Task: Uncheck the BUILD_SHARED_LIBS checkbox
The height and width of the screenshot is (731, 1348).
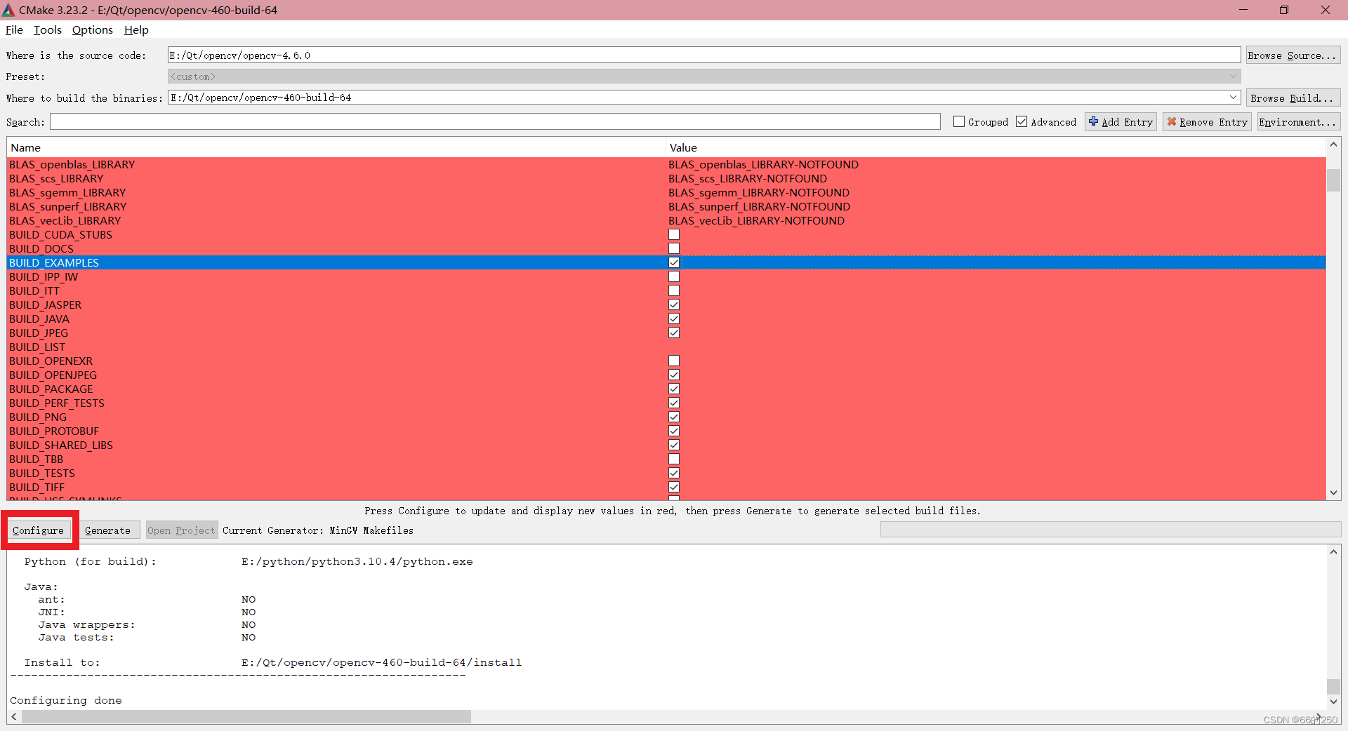Action: pos(674,445)
